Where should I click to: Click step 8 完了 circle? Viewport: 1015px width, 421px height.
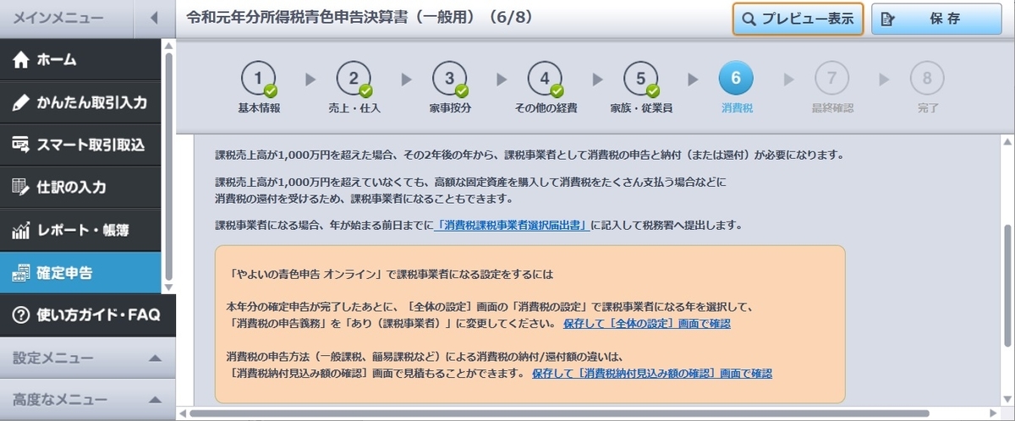click(x=928, y=79)
